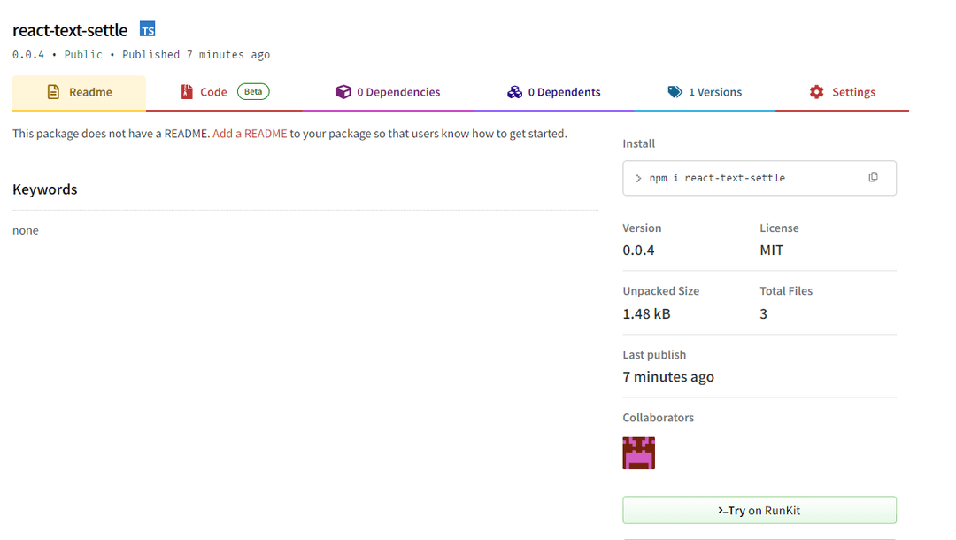956x540 pixels.
Task: Follow the Add a README link
Action: click(x=250, y=134)
